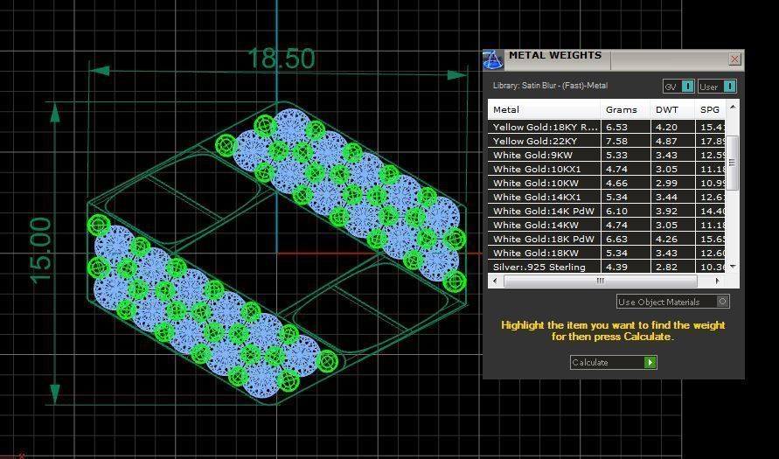Click right arrow of horizontal scrollbar
This screenshot has height=459, width=779.
coord(717,281)
